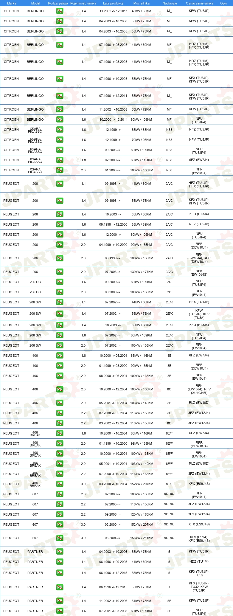
Task: Click the 08.2000 -> 06.2004 production years cell
Action: (x=113, y=376)
